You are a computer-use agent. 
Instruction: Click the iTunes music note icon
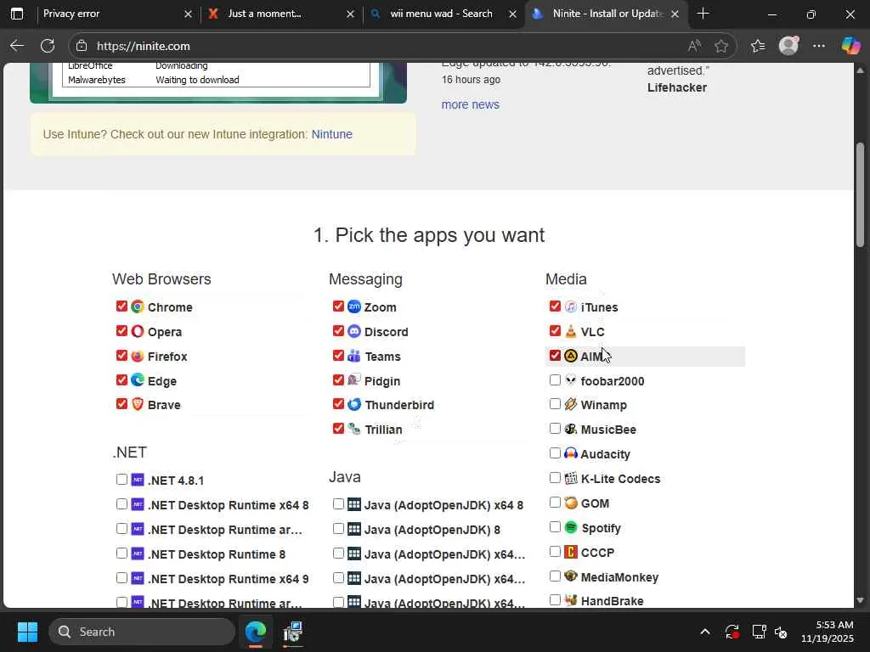point(570,306)
